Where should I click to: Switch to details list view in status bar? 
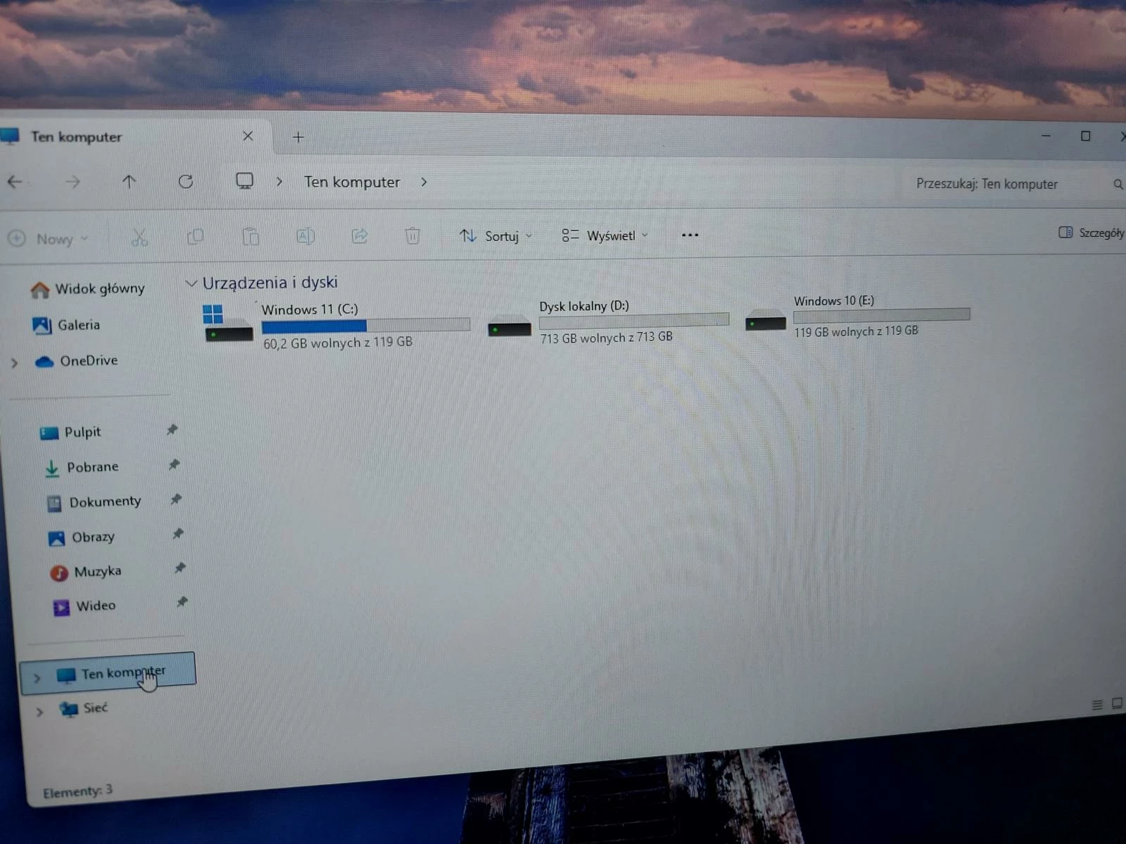1096,704
